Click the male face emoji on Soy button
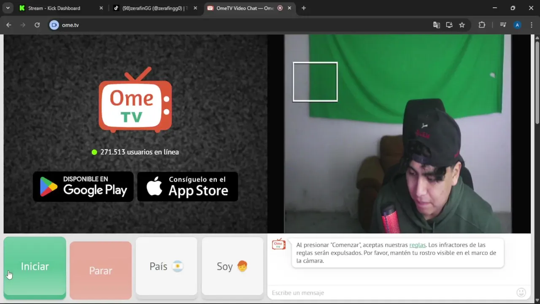Viewport: 540px width, 304px height. point(243,266)
